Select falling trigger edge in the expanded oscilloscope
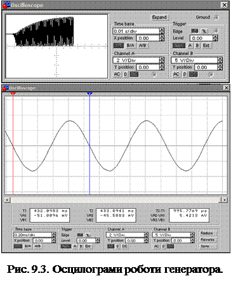Image resolution: width=231 pixels, height=283 pixels. click(88, 235)
